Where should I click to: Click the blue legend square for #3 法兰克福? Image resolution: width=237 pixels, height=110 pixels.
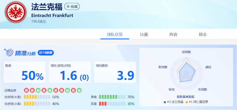(x=165, y=102)
